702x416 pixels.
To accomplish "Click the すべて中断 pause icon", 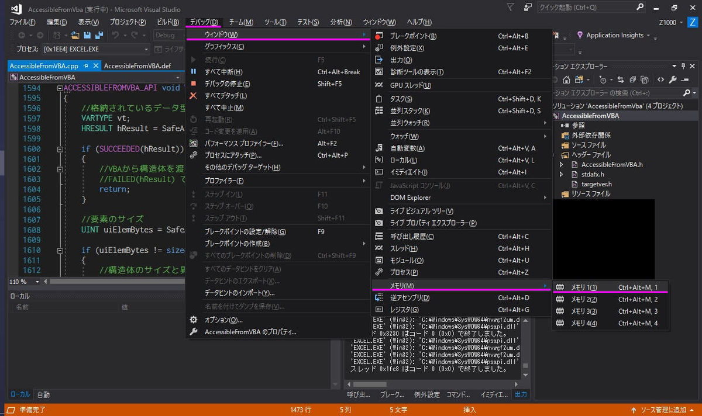I will [x=194, y=72].
